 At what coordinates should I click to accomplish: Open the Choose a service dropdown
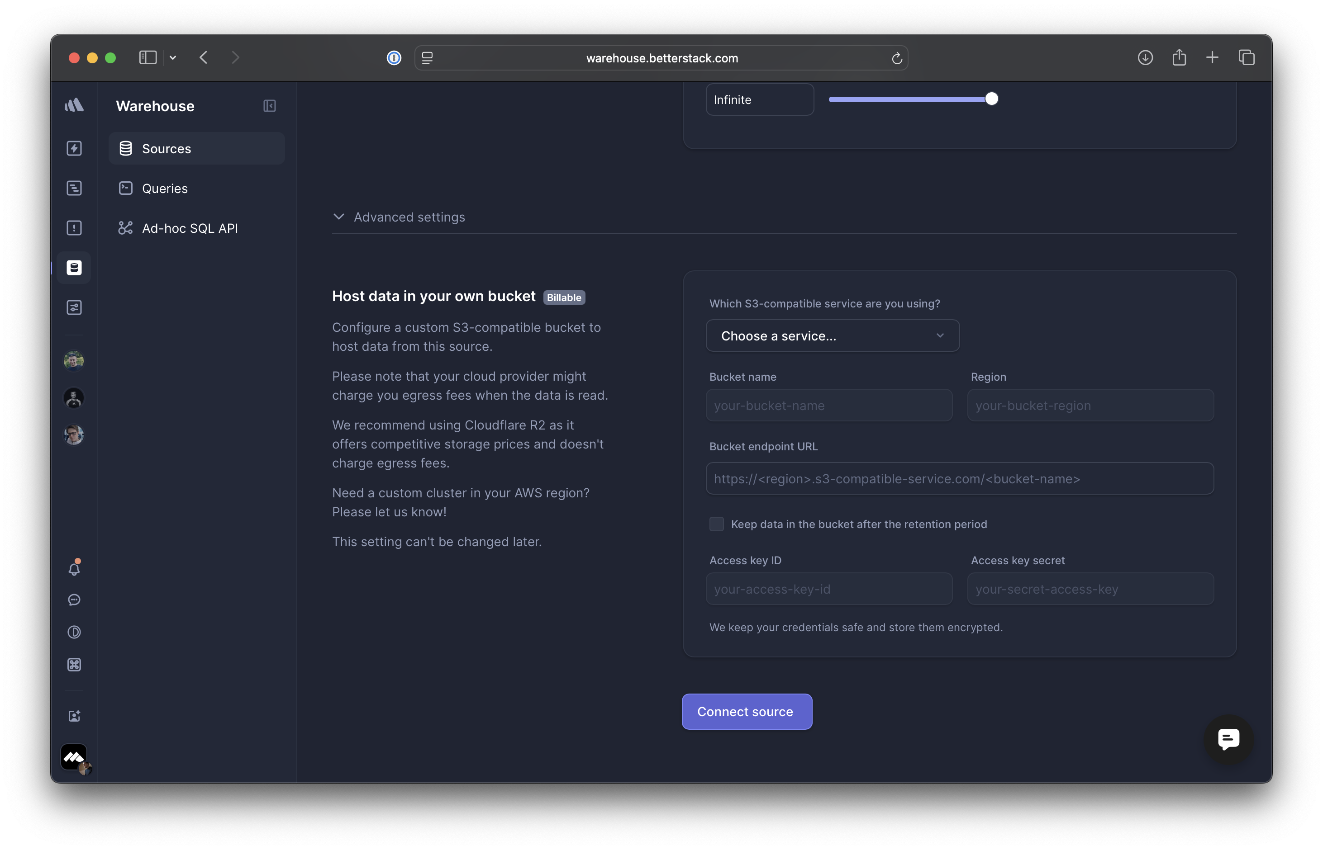pyautogui.click(x=833, y=335)
